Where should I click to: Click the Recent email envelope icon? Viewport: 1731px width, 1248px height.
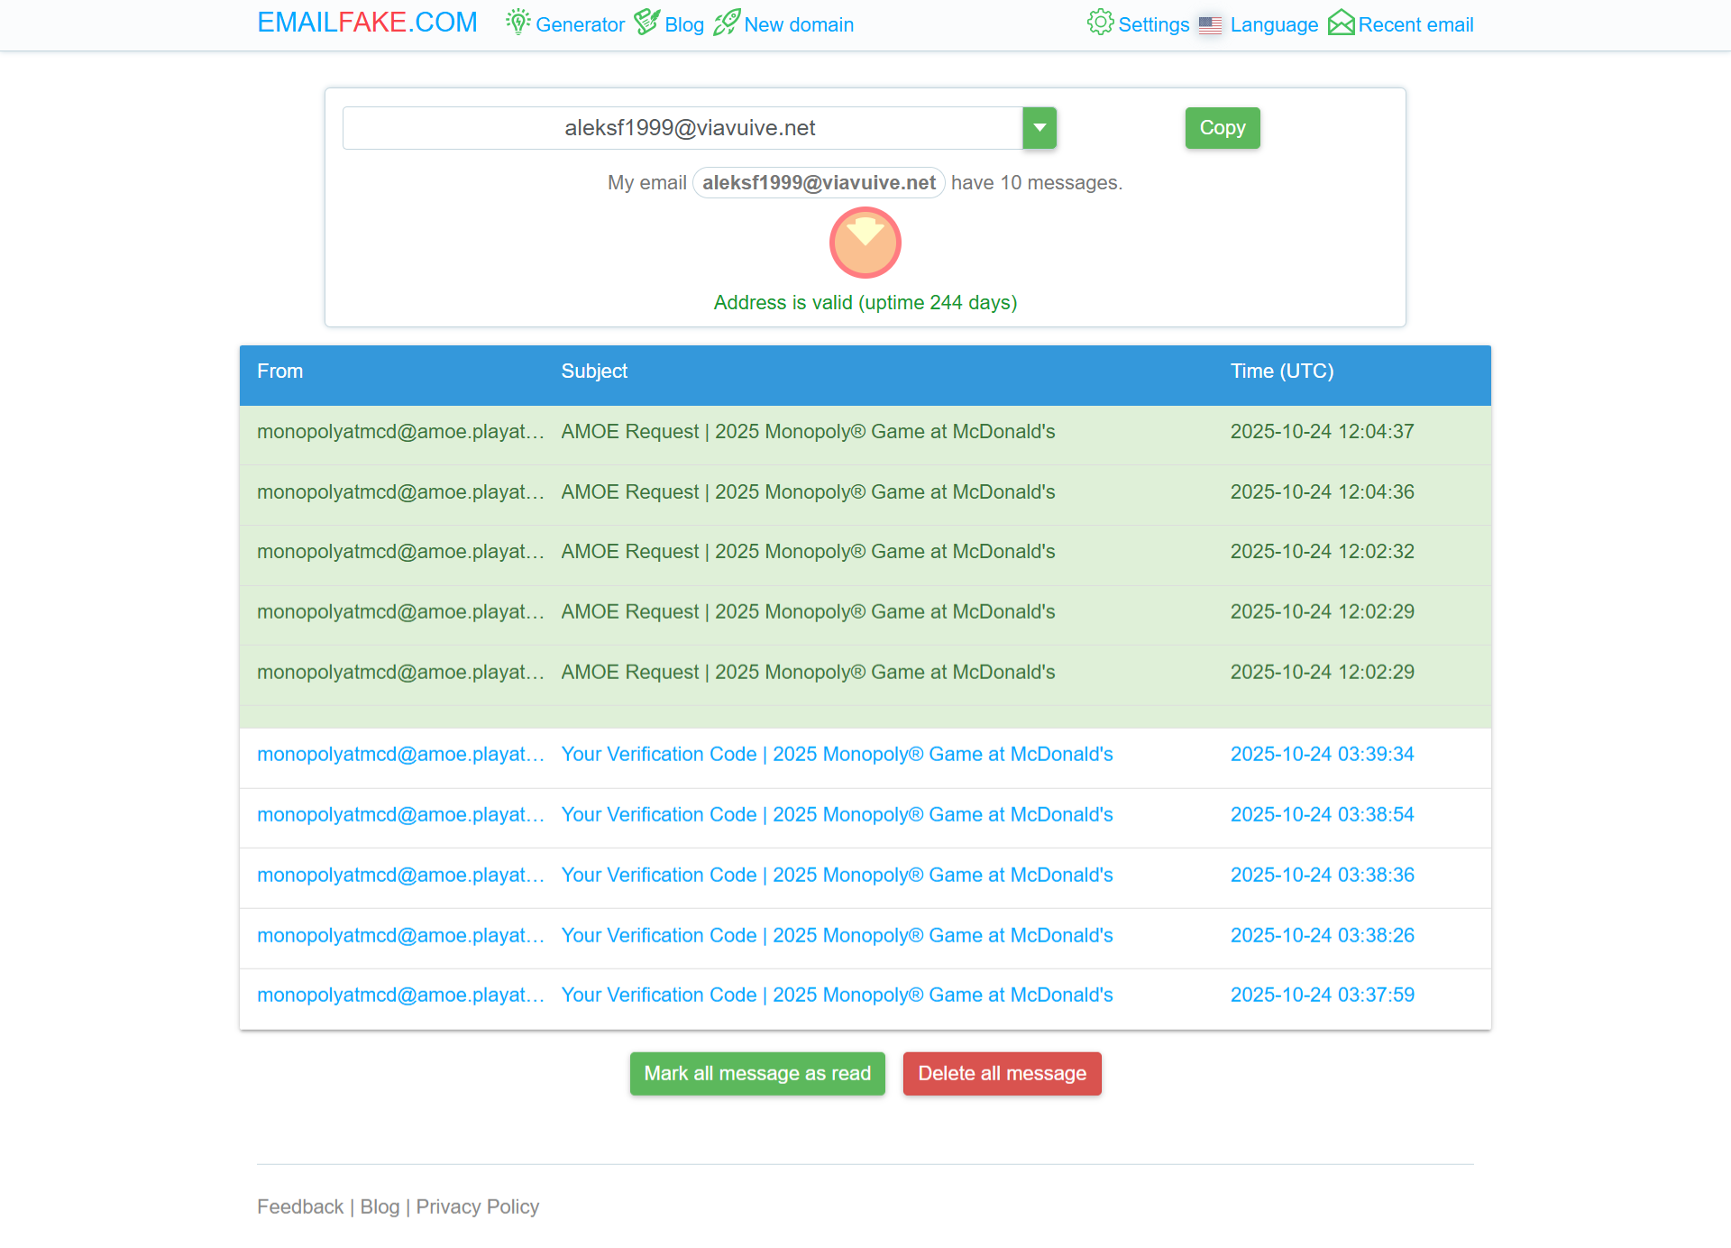1341,22
